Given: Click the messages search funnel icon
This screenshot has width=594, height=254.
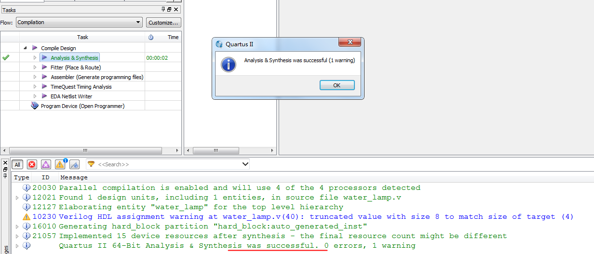Looking at the screenshot, I should click(x=91, y=164).
